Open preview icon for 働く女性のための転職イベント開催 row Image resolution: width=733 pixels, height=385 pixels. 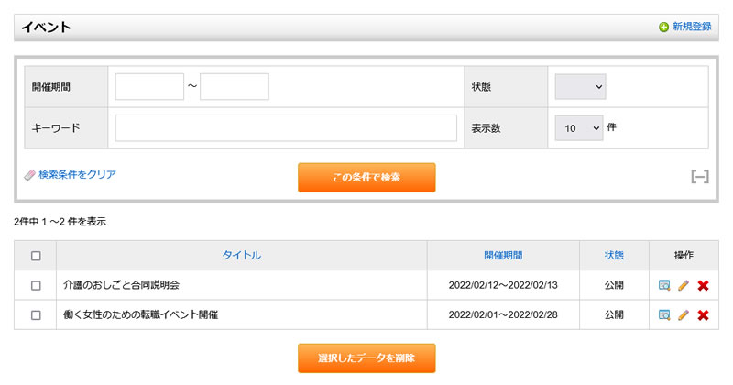[x=664, y=314]
